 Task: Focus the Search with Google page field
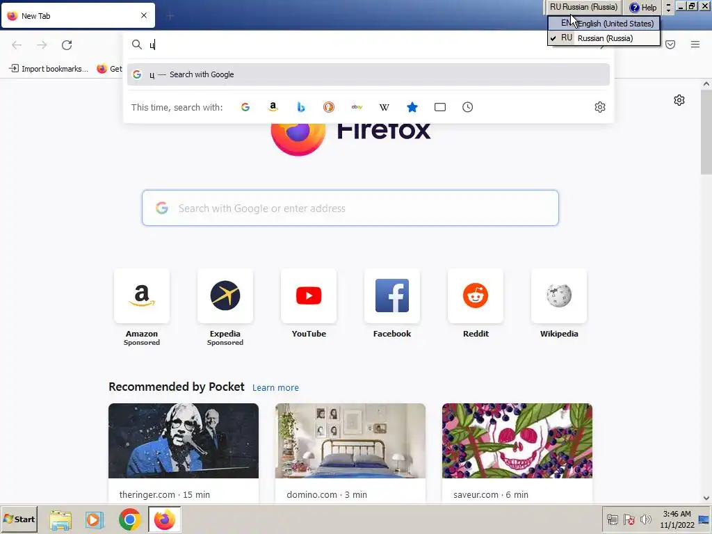coord(350,208)
